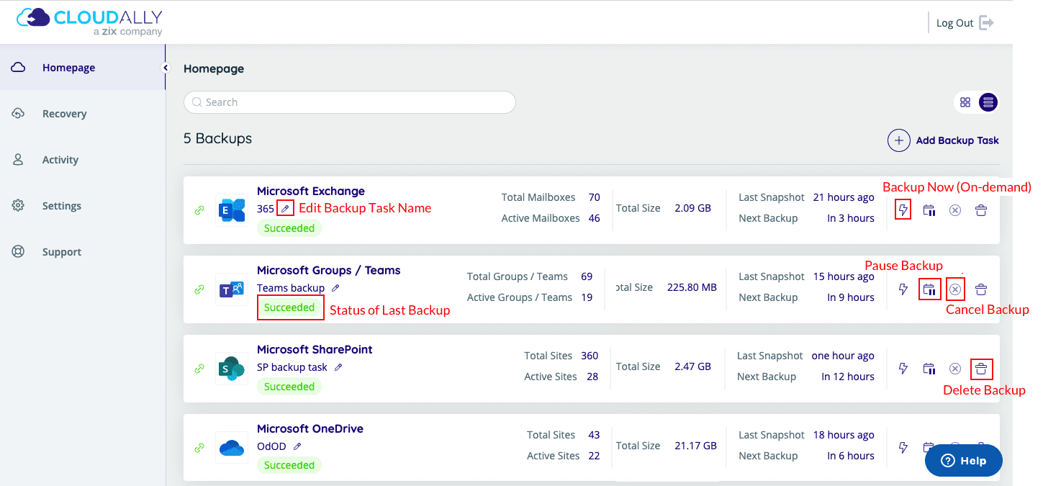Viewport: 1043px width, 486px height.
Task: Click the link icon beside Microsoft Exchange
Action: point(199,210)
